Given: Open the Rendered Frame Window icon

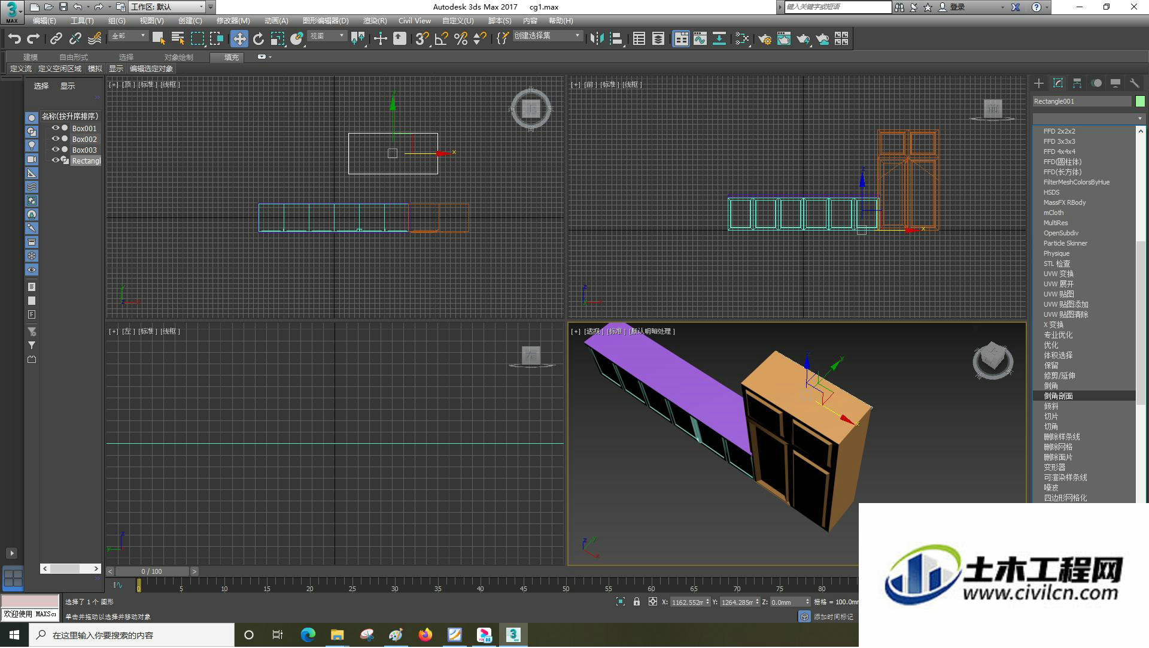Looking at the screenshot, I should (784, 39).
